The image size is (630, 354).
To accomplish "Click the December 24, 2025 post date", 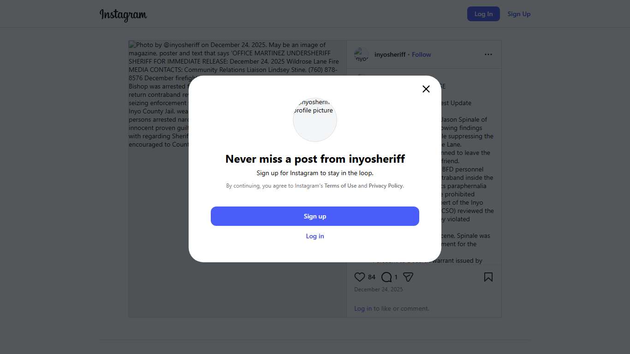I will tap(378, 289).
